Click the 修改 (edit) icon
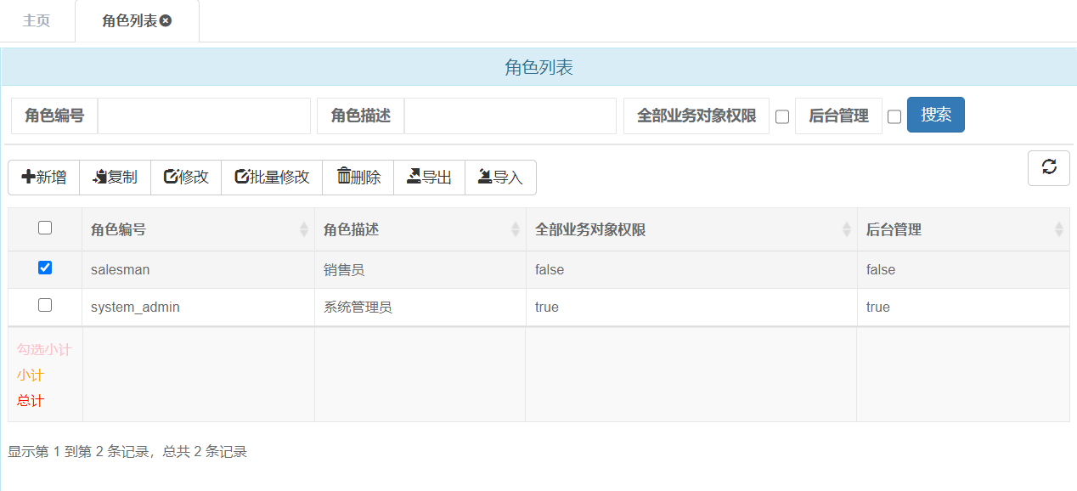The height and width of the screenshot is (491, 1077). click(170, 177)
